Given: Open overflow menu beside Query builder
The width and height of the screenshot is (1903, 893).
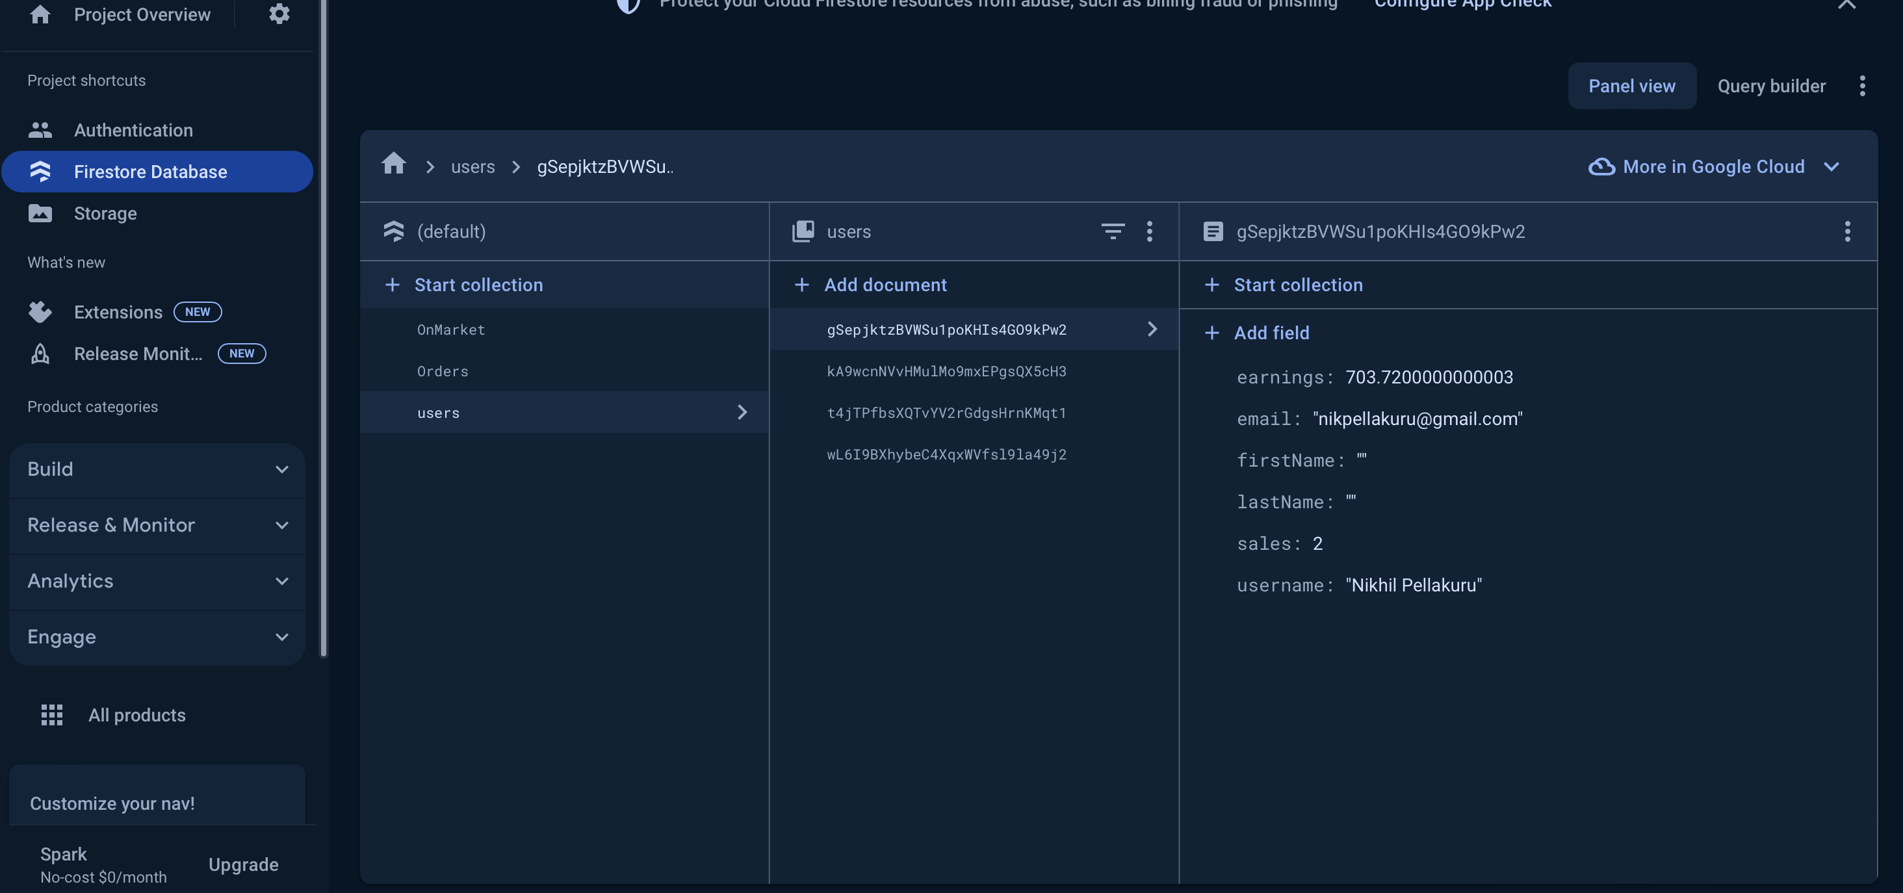Looking at the screenshot, I should coord(1861,86).
